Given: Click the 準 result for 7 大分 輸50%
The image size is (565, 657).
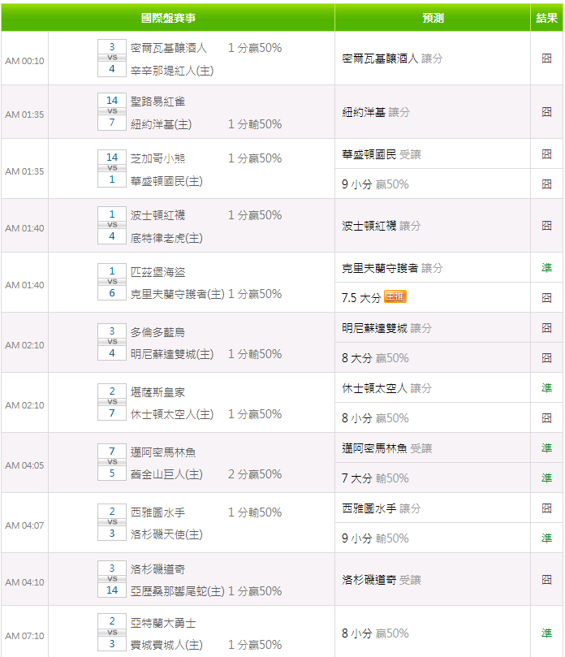Looking at the screenshot, I should click(546, 478).
